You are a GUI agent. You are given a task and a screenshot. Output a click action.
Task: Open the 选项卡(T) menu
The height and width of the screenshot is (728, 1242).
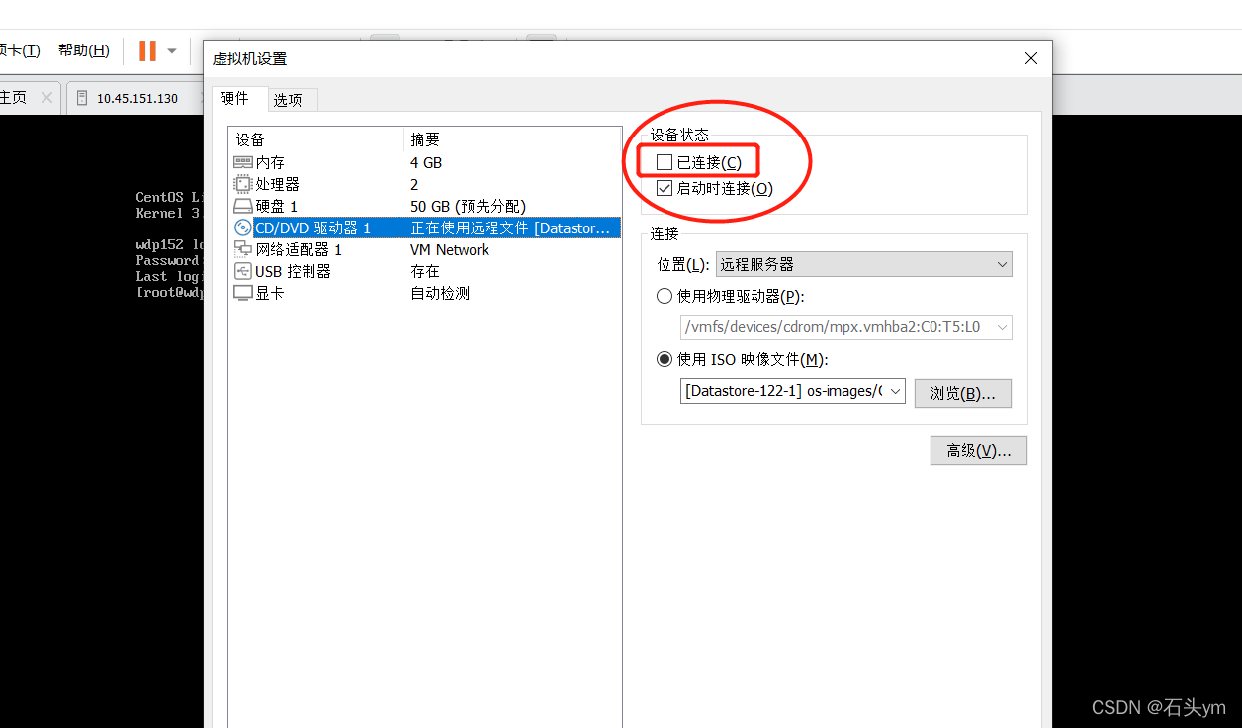tap(20, 50)
